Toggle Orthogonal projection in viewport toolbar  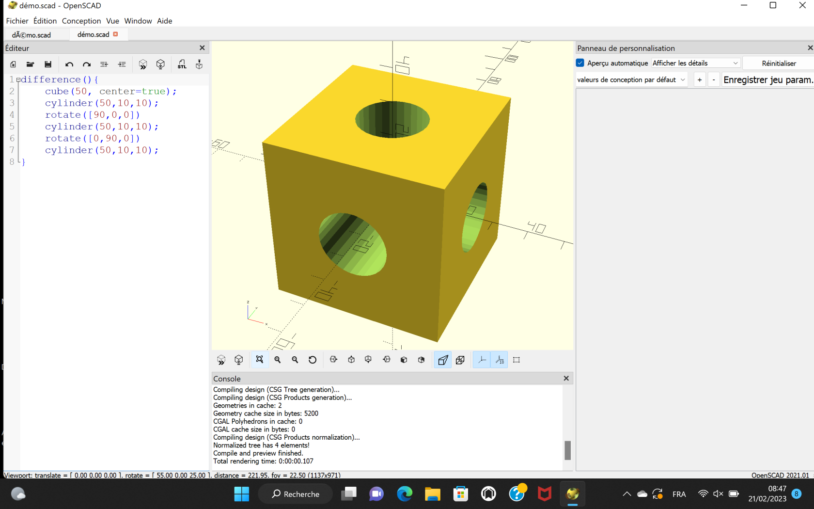point(460,360)
